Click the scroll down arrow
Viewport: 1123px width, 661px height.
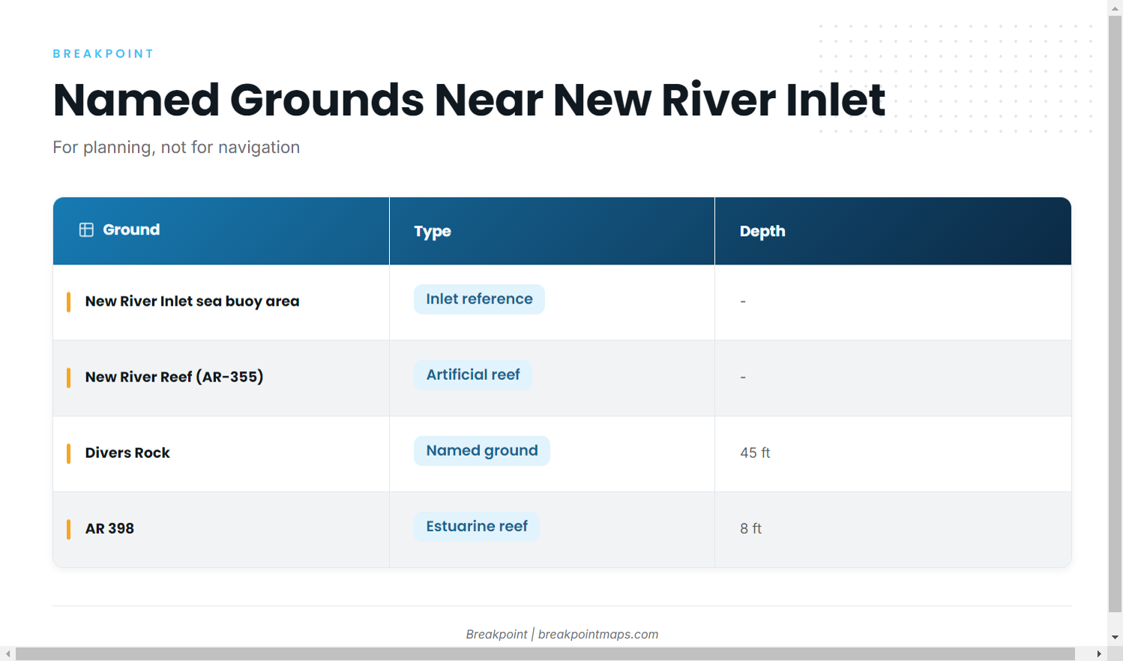tap(1116, 637)
